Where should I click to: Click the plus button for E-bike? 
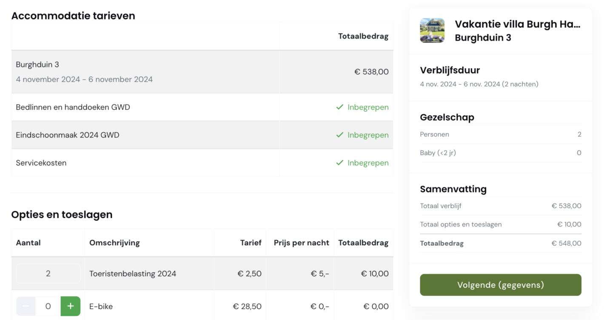coord(71,306)
